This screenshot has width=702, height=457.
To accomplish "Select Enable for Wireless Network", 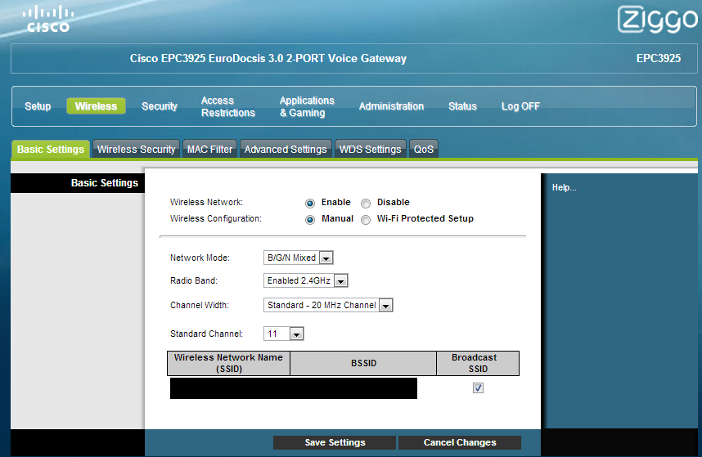I will (310, 204).
